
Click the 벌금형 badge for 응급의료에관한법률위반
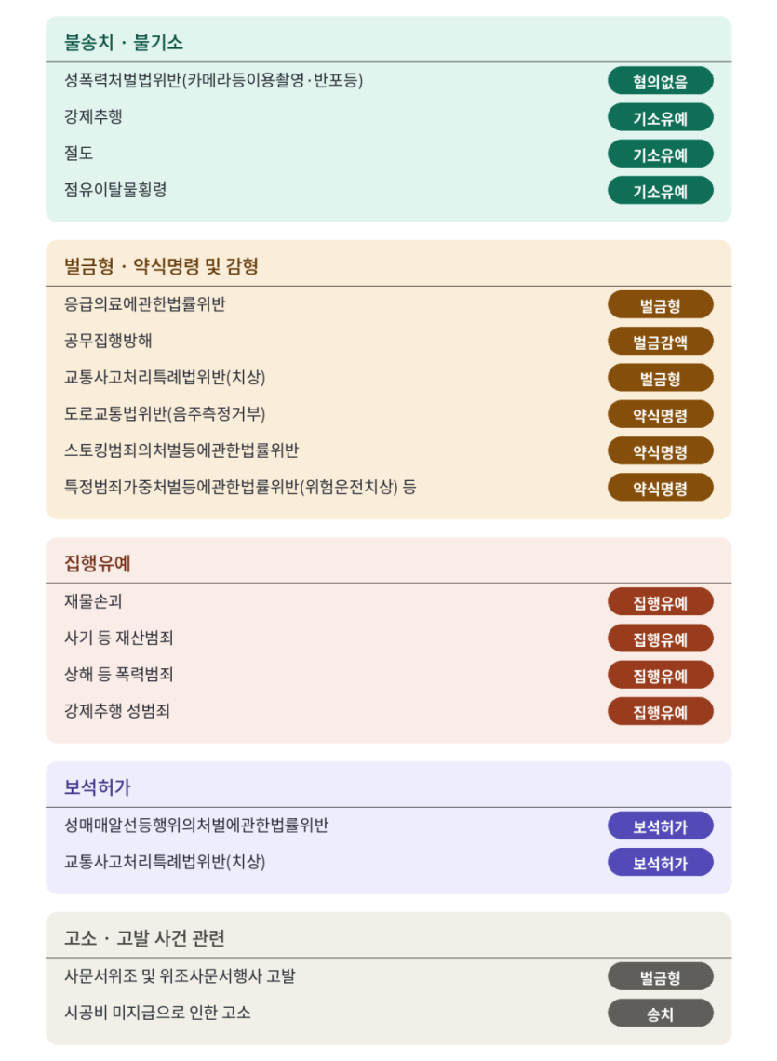pyautogui.click(x=660, y=305)
